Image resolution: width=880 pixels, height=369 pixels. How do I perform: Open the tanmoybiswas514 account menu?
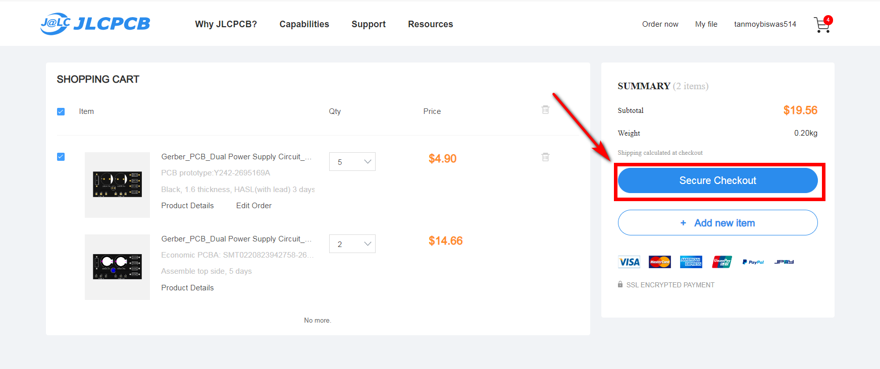tap(765, 24)
